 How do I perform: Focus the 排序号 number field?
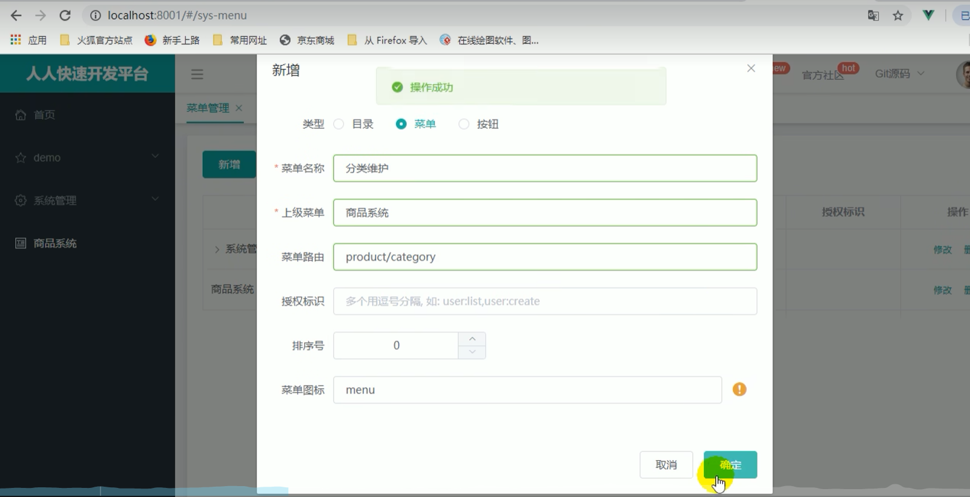point(396,345)
